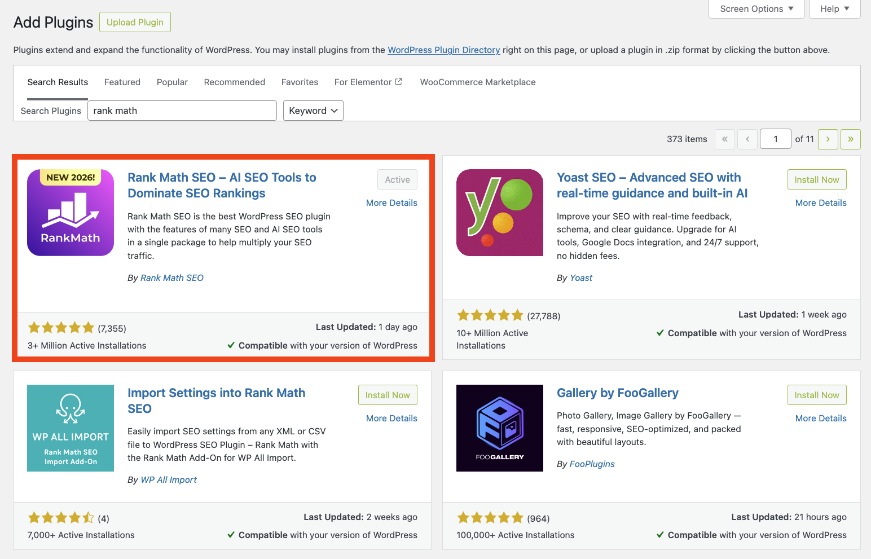Open the Keyword search filter dropdown
The image size is (871, 559).
tap(313, 111)
